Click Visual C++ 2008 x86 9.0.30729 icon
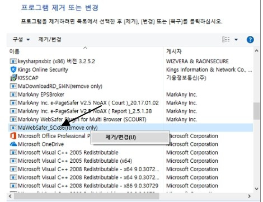 [x=13, y=186]
